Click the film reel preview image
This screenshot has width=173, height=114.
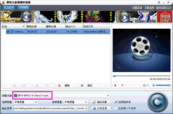coord(141,50)
